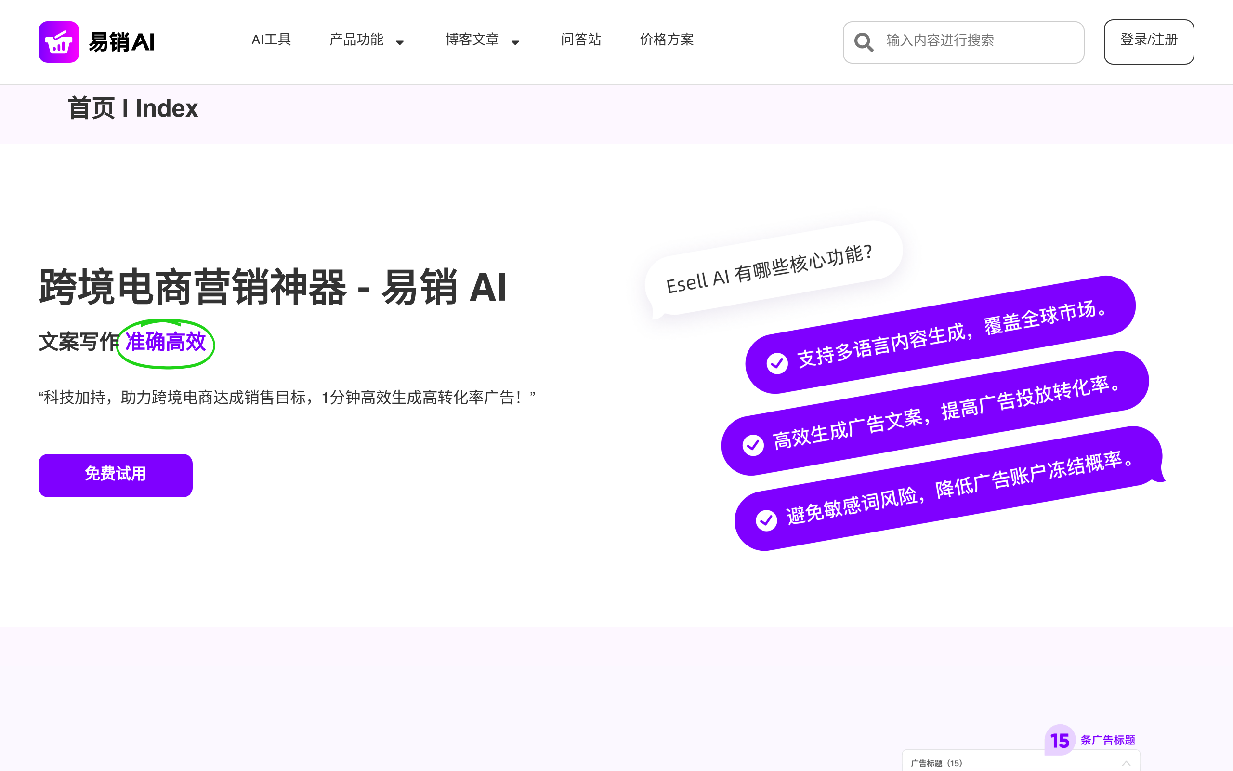This screenshot has height=771, width=1233.
Task: Click the 降低广告账户冻结概率 feature text
Action: (x=1034, y=475)
